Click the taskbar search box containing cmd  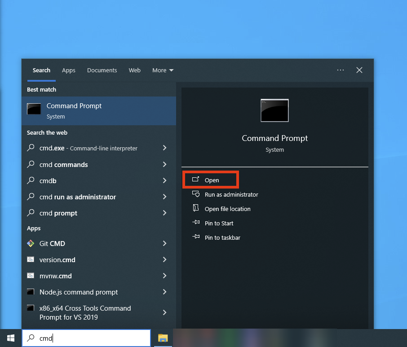click(90, 338)
